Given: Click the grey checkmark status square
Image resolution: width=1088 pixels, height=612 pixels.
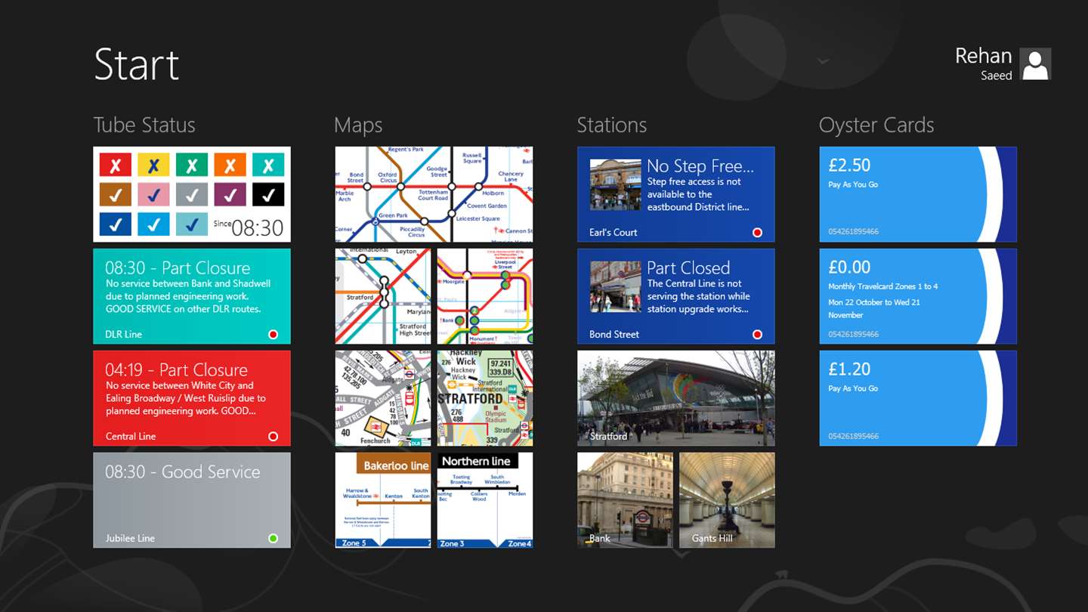Looking at the screenshot, I should (x=192, y=194).
